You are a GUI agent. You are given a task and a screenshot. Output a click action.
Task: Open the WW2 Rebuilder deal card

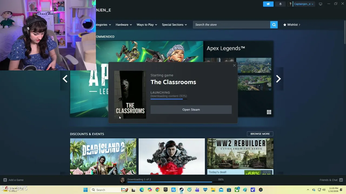pos(240,156)
